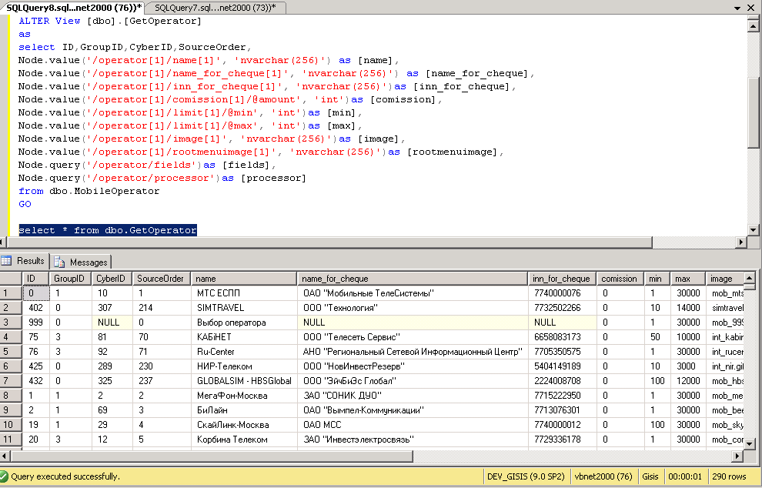Viewport: 762px width, 488px height.
Task: Click the GO statement in editor
Action: (x=25, y=204)
